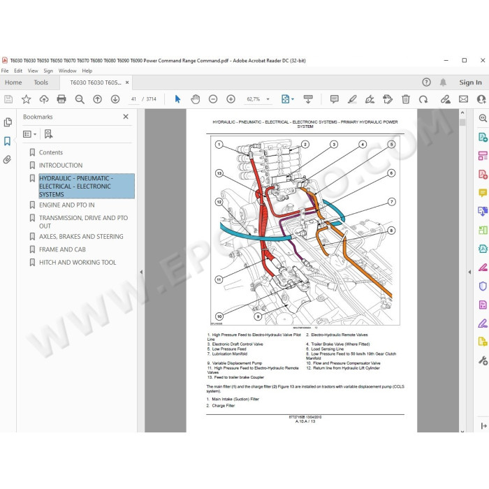Expand the right pane with bottom arrow

[483, 425]
